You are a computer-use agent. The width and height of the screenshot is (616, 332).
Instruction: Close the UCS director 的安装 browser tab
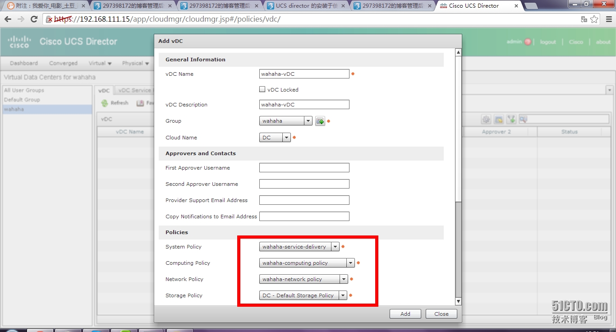(x=343, y=6)
